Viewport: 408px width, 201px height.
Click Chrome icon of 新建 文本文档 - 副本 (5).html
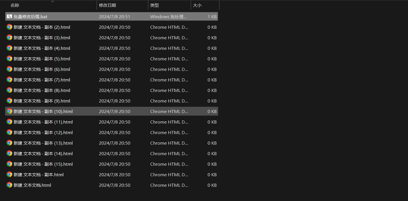point(9,59)
